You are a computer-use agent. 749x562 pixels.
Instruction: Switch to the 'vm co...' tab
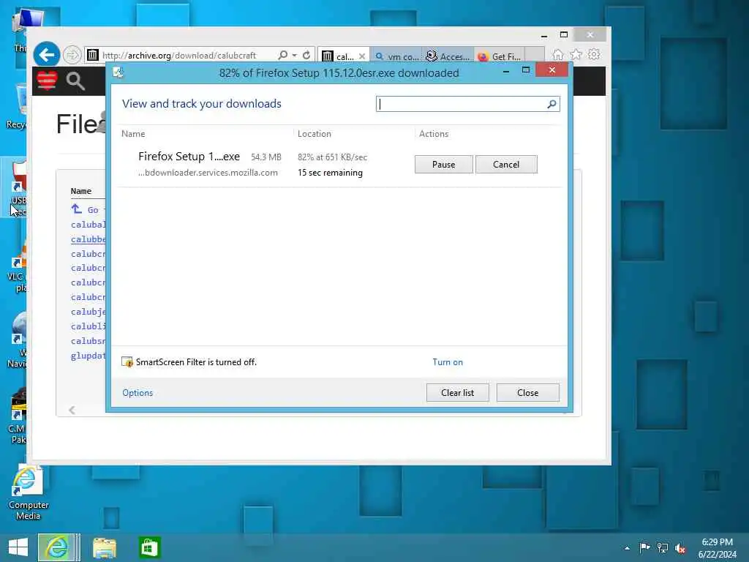pyautogui.click(x=397, y=56)
